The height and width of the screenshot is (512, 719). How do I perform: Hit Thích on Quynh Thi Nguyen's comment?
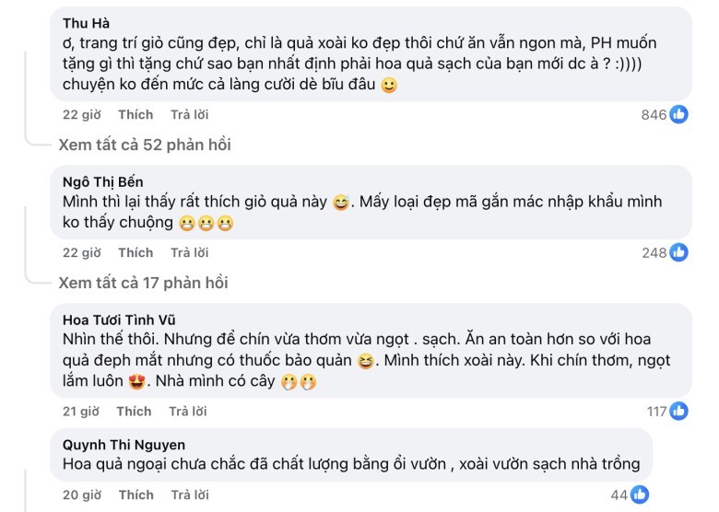click(136, 495)
